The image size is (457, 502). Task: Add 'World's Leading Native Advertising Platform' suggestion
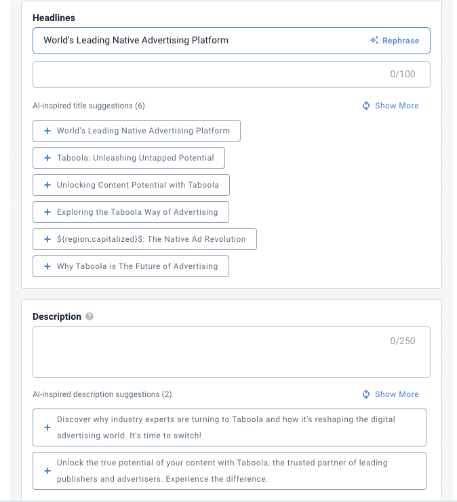click(136, 131)
